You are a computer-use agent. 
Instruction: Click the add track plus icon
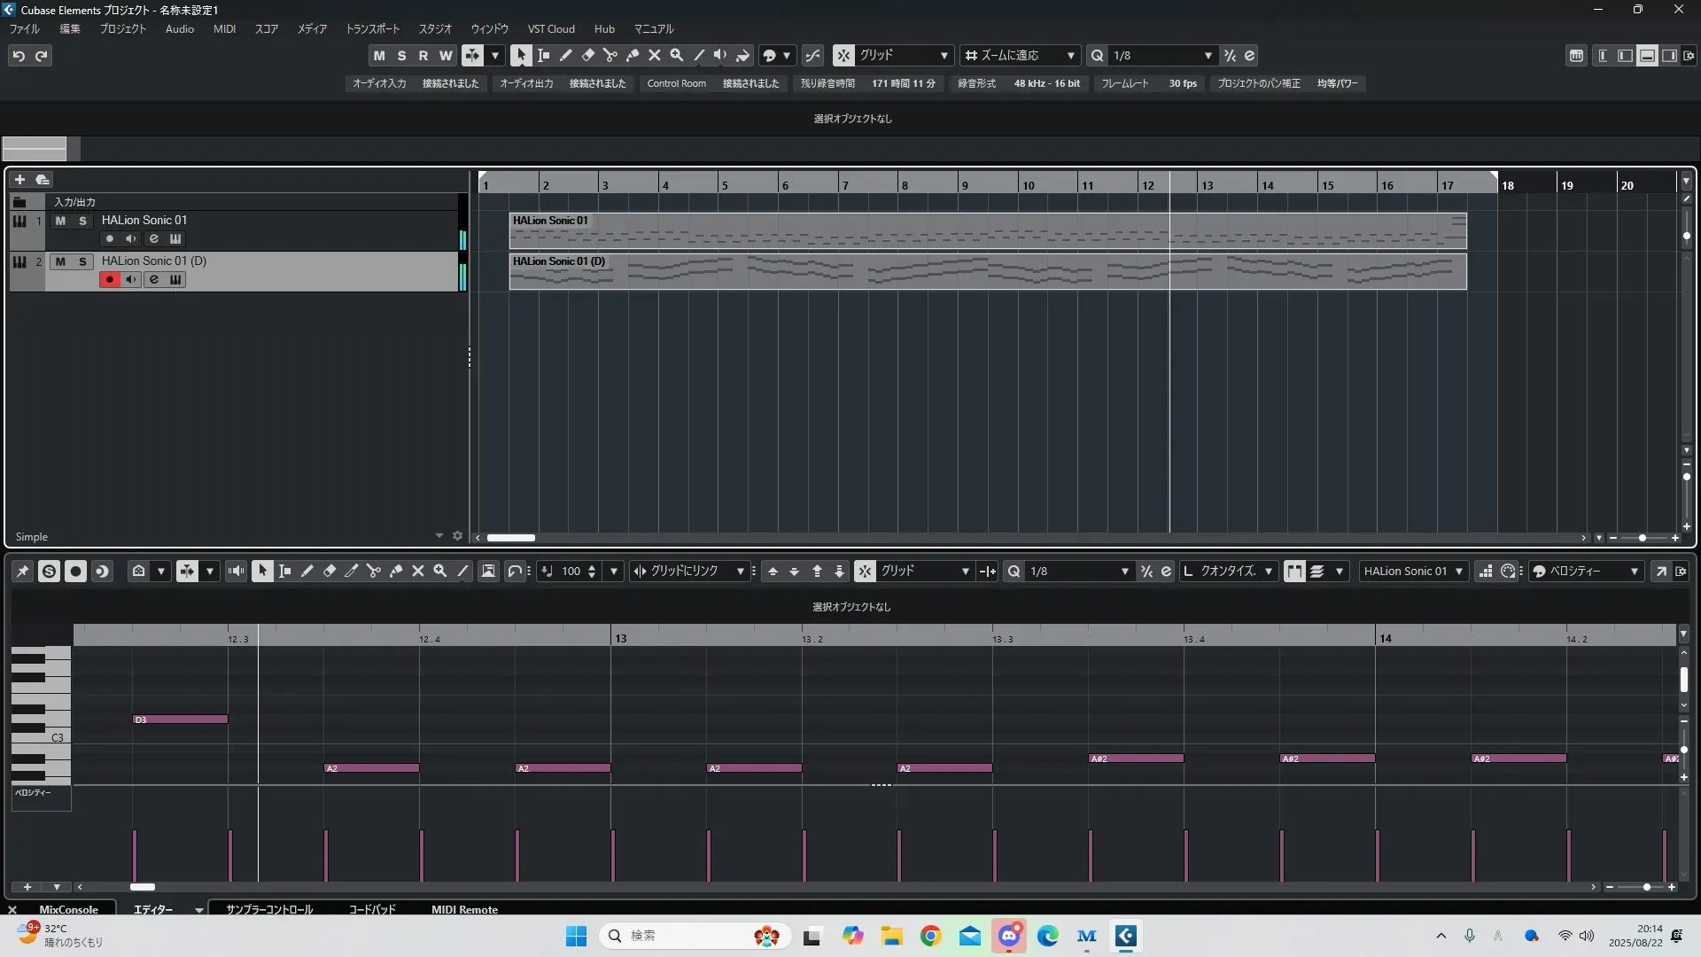click(19, 180)
